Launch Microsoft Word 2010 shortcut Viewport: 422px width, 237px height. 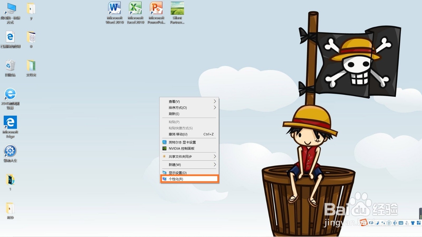(x=114, y=13)
